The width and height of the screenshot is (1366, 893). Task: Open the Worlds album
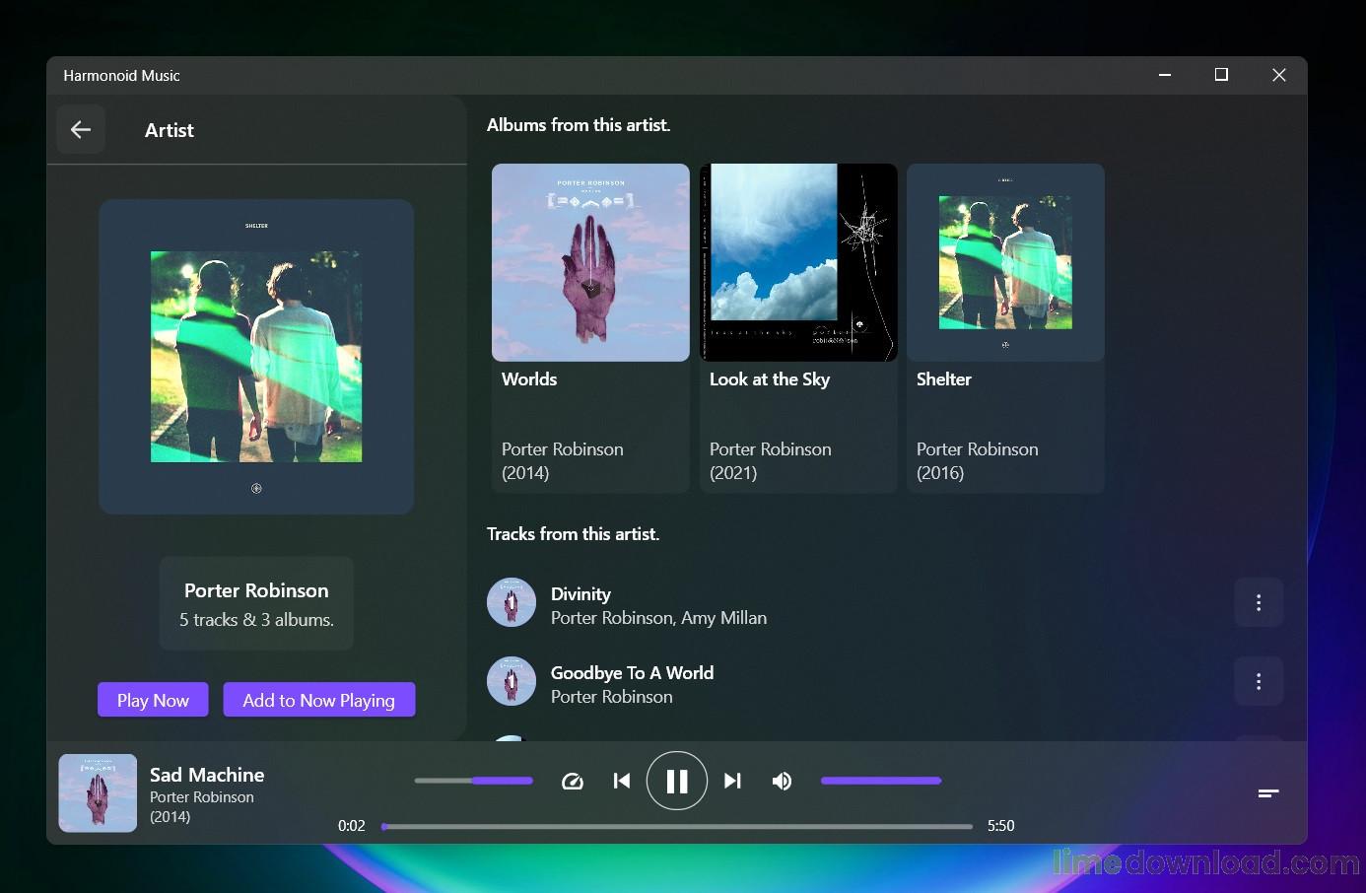[590, 263]
